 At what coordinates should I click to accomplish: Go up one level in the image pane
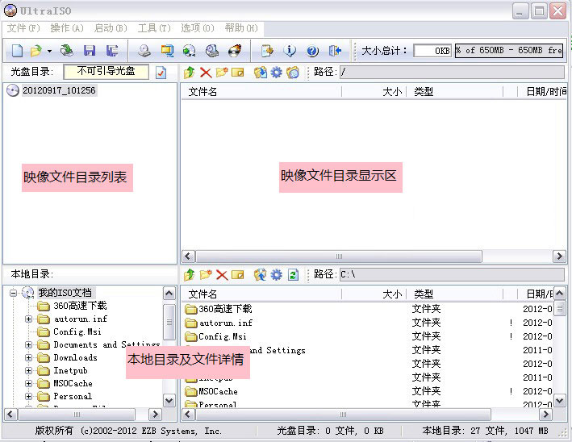pyautogui.click(x=189, y=73)
